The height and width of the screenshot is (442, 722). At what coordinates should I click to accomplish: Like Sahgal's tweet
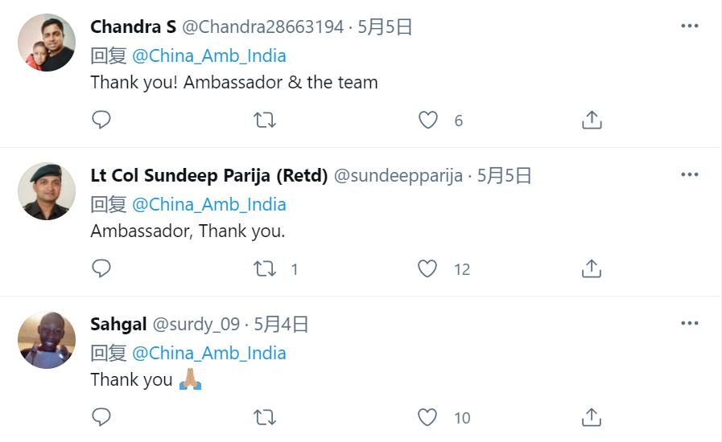click(x=428, y=417)
